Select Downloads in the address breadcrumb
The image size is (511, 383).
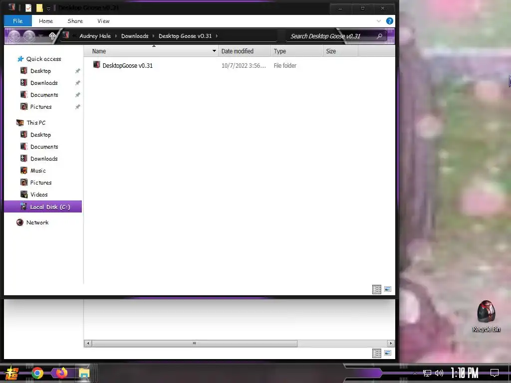tap(135, 36)
